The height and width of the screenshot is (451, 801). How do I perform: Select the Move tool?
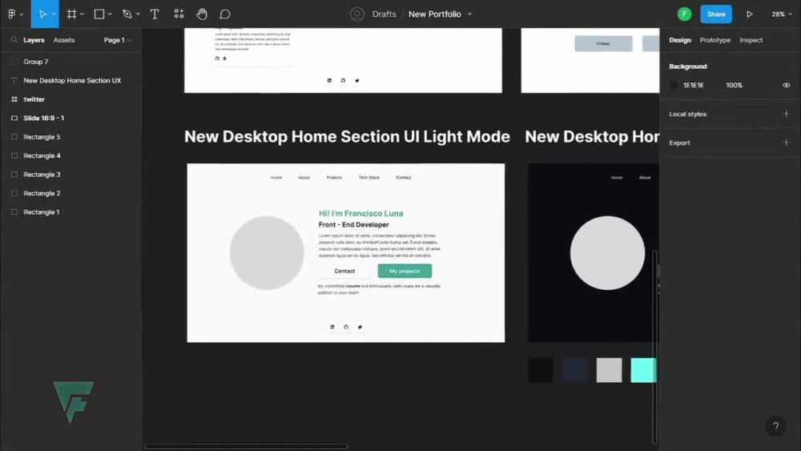(43, 14)
